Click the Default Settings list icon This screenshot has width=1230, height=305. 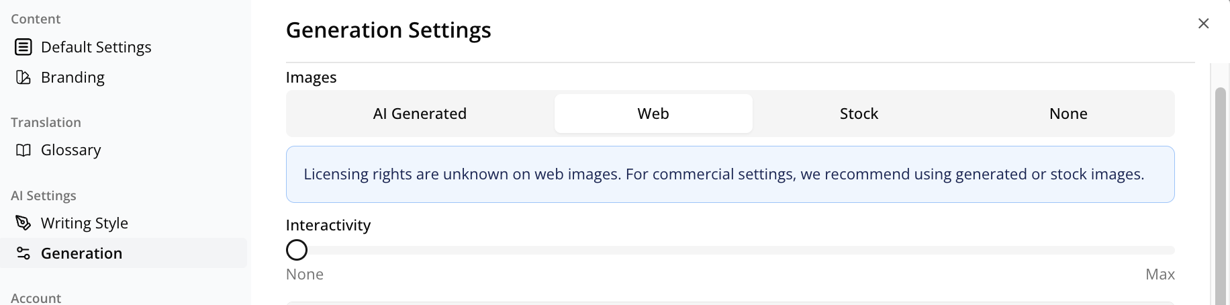[23, 47]
